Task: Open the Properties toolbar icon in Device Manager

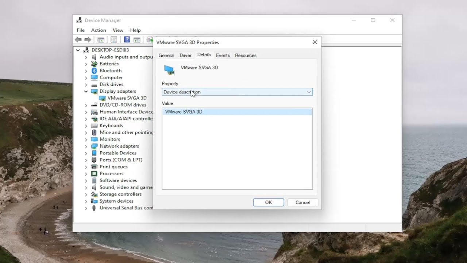Action: pos(114,39)
